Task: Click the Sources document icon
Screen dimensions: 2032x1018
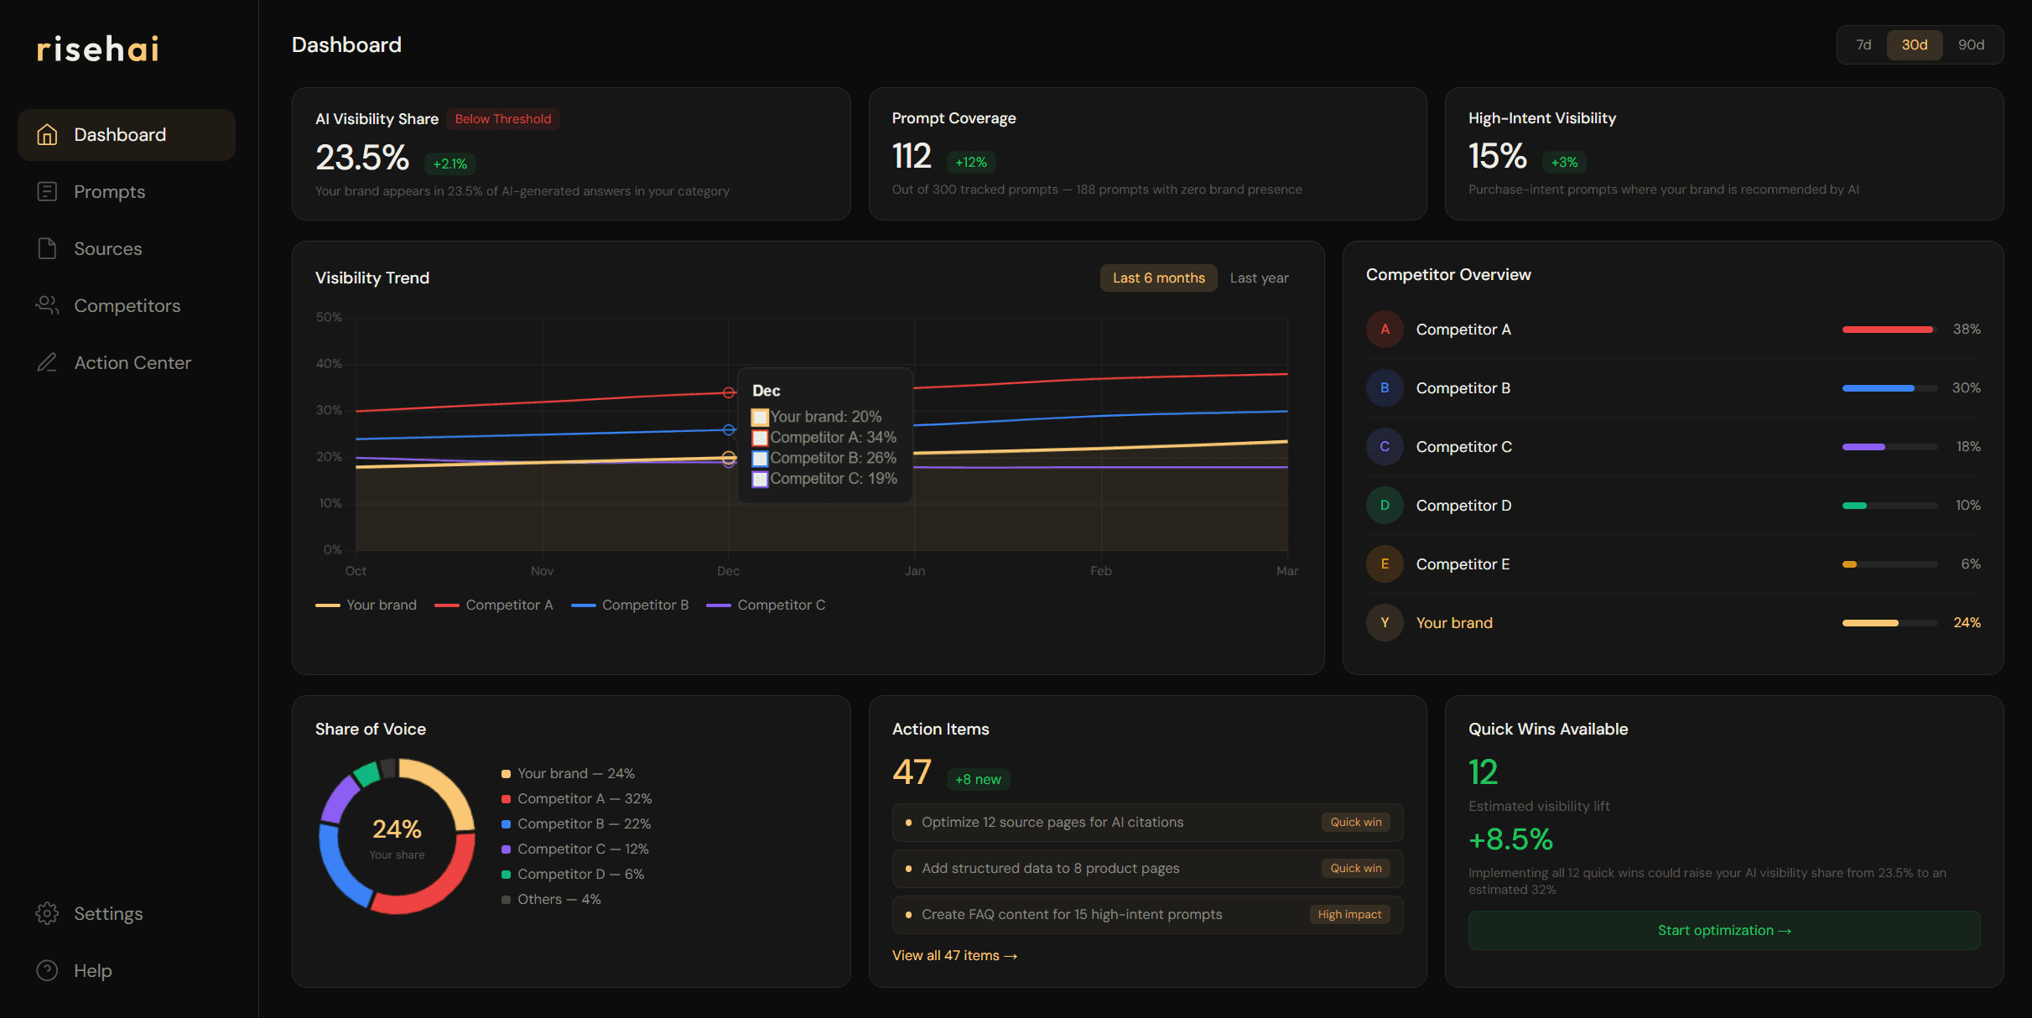Action: [47, 249]
